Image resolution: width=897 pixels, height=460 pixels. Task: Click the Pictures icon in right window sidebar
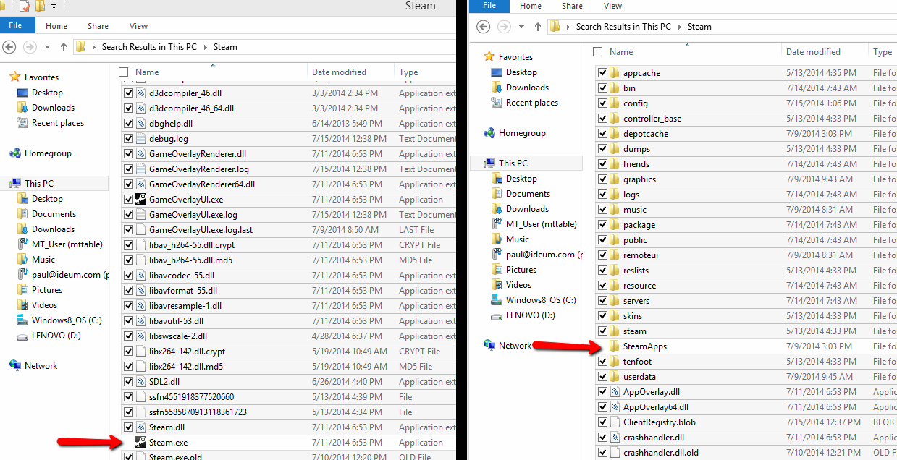497,269
